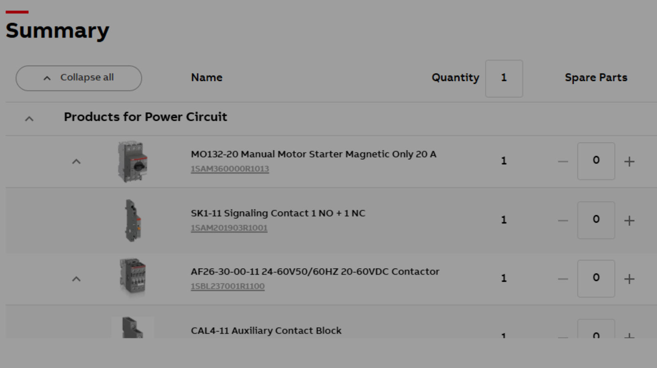Increase spare parts for AF26 Contactor

pyautogui.click(x=629, y=279)
